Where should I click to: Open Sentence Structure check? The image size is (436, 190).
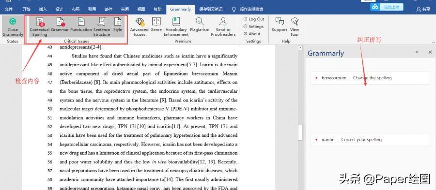pyautogui.click(x=102, y=27)
